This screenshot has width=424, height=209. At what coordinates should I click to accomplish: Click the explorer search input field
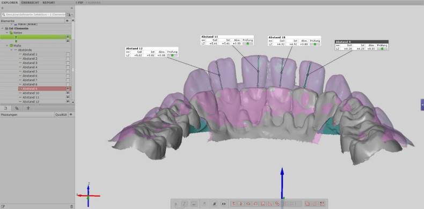[x=33, y=14]
